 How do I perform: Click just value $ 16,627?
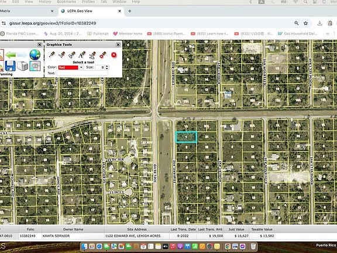point(242,236)
